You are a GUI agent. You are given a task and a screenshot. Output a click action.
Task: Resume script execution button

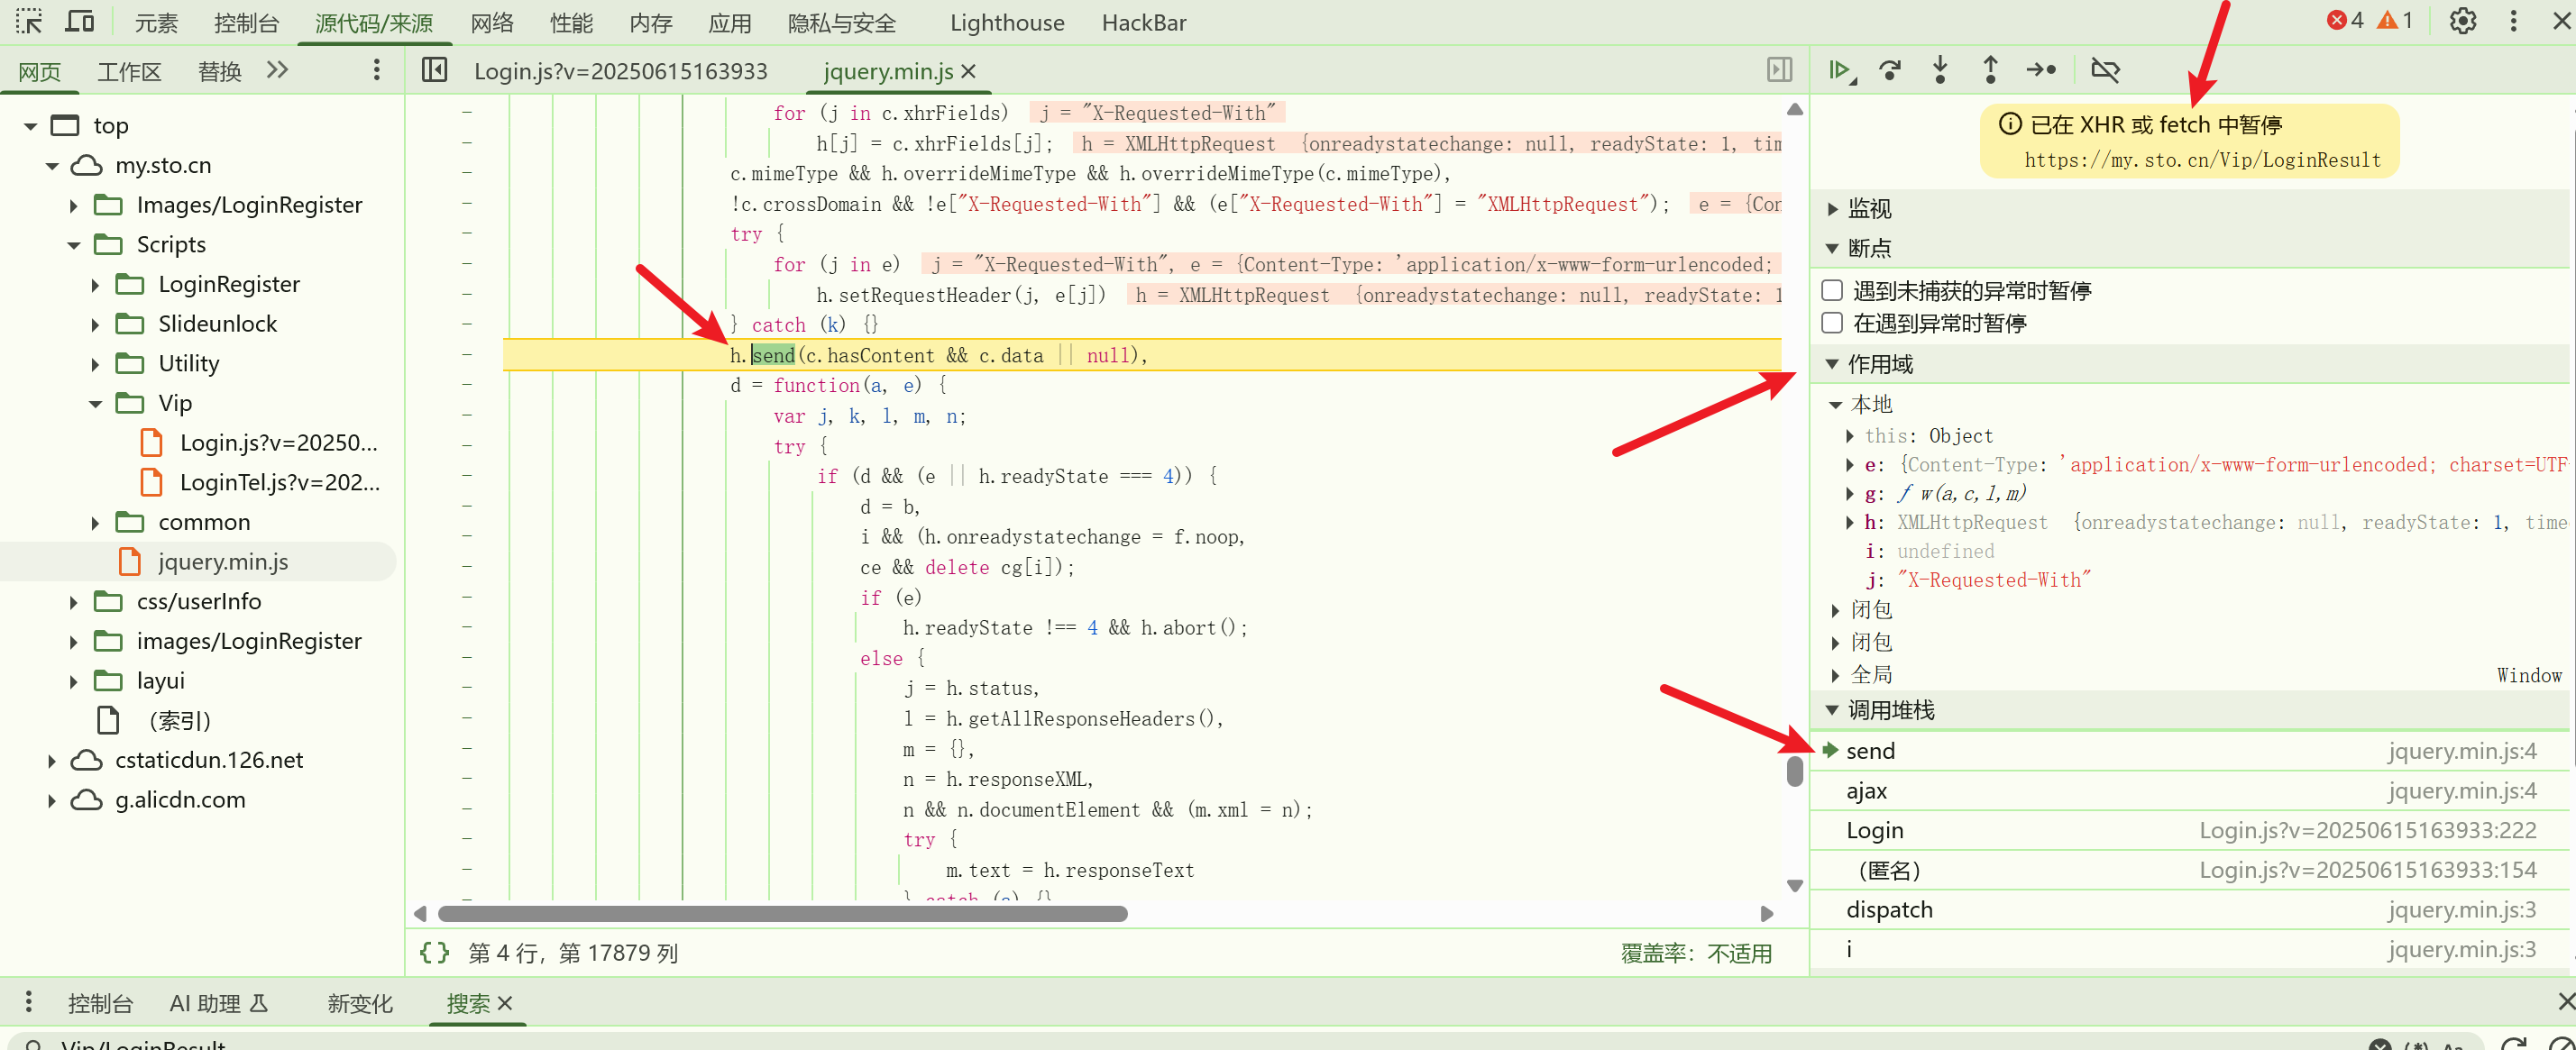click(1839, 70)
